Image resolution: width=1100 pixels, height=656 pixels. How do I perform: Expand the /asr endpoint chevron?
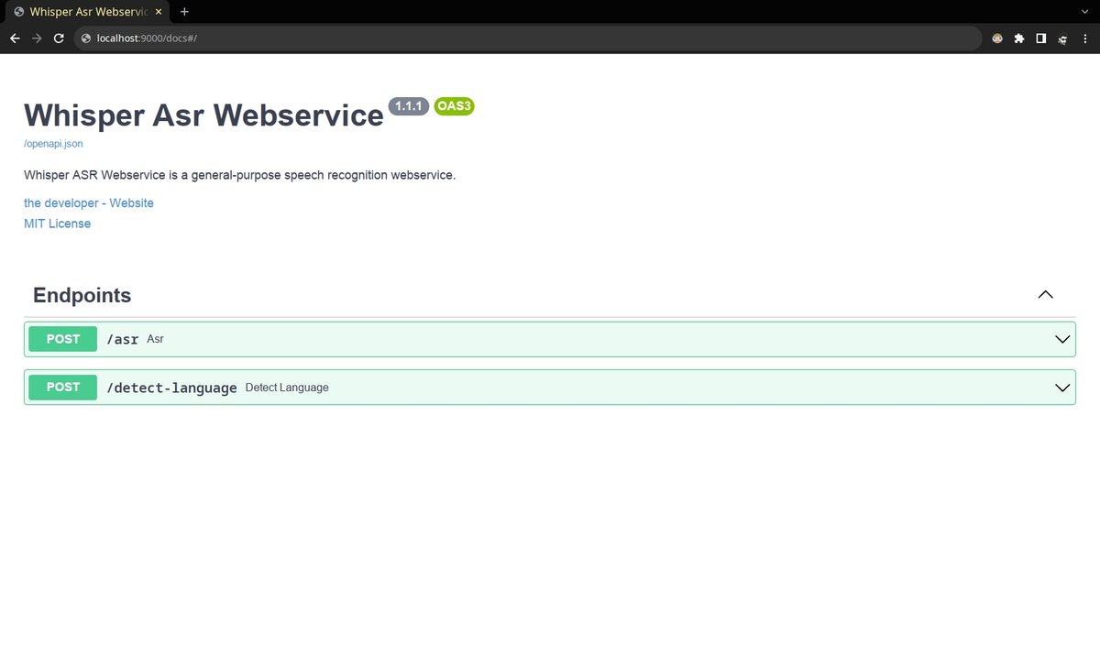point(1062,339)
